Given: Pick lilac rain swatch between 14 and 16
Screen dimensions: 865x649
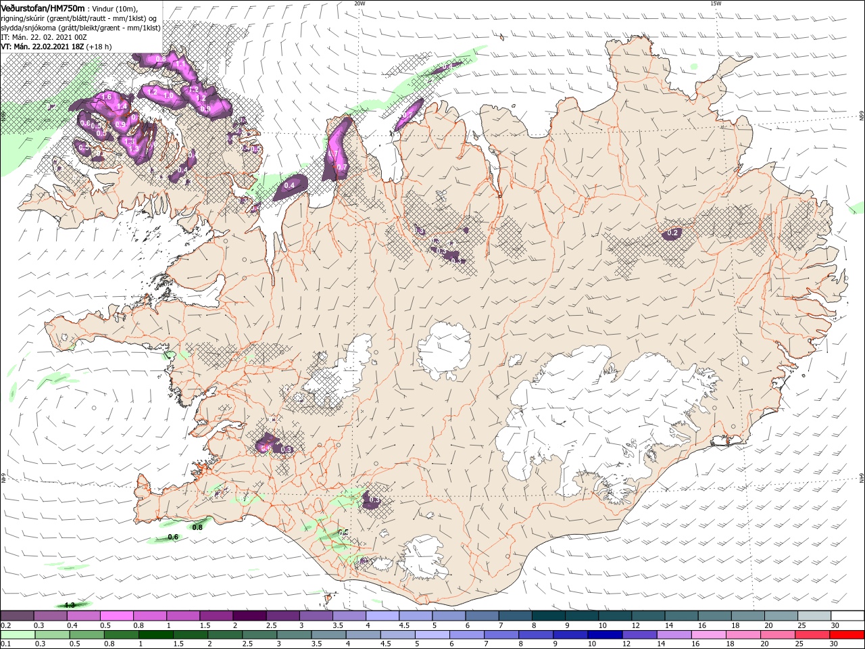Looking at the screenshot, I should 674,635.
